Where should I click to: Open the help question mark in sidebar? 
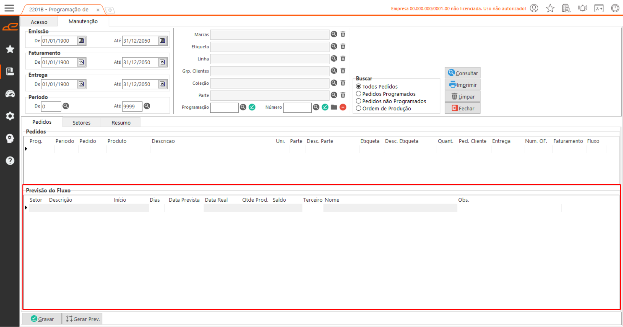coord(10,161)
